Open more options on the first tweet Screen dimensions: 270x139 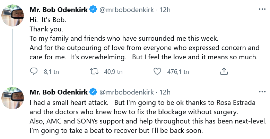[262, 9]
